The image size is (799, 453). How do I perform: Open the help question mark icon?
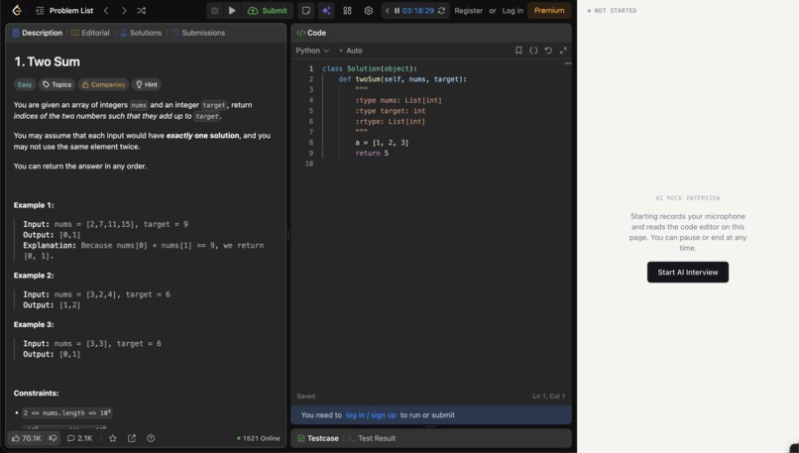pyautogui.click(x=151, y=438)
